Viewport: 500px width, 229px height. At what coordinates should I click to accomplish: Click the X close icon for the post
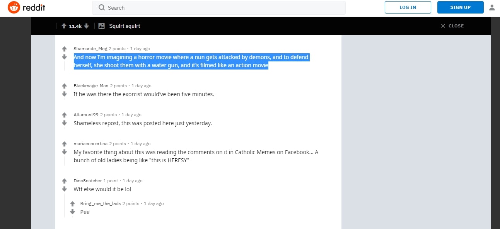point(443,26)
